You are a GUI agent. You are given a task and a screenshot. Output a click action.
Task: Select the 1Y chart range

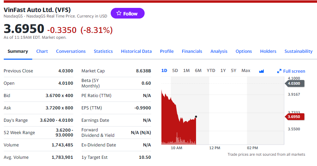223,70
